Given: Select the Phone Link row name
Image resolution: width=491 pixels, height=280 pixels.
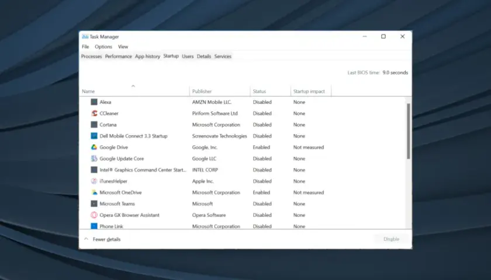Looking at the screenshot, I should pyautogui.click(x=111, y=226).
